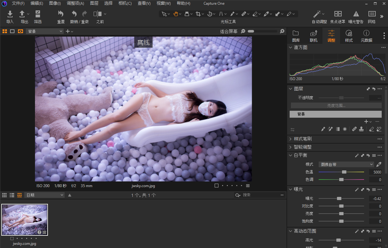388x248 pixels.
Task: Select the Crop tool
Action: pos(199,14)
